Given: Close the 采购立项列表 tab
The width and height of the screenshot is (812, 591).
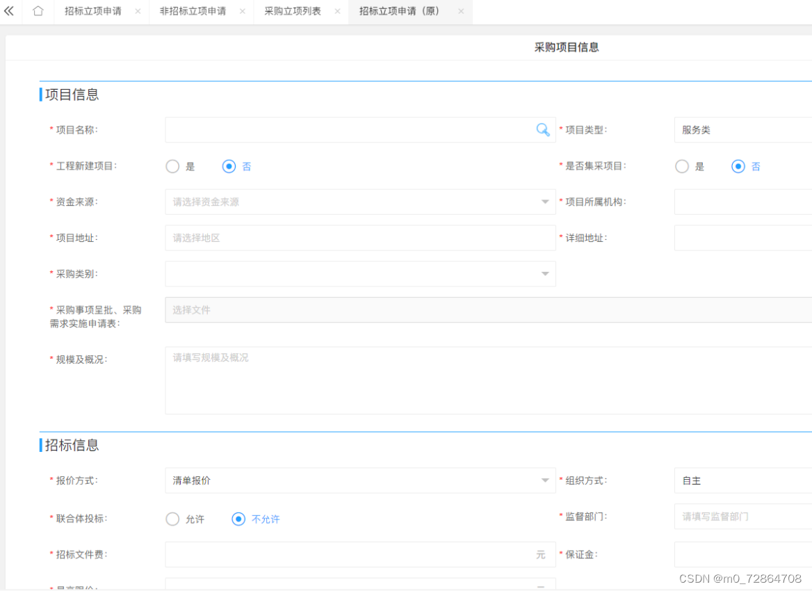Looking at the screenshot, I should [338, 11].
